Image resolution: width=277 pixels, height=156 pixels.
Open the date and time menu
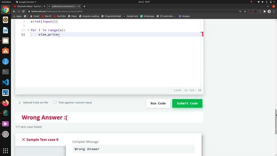[144, 2]
